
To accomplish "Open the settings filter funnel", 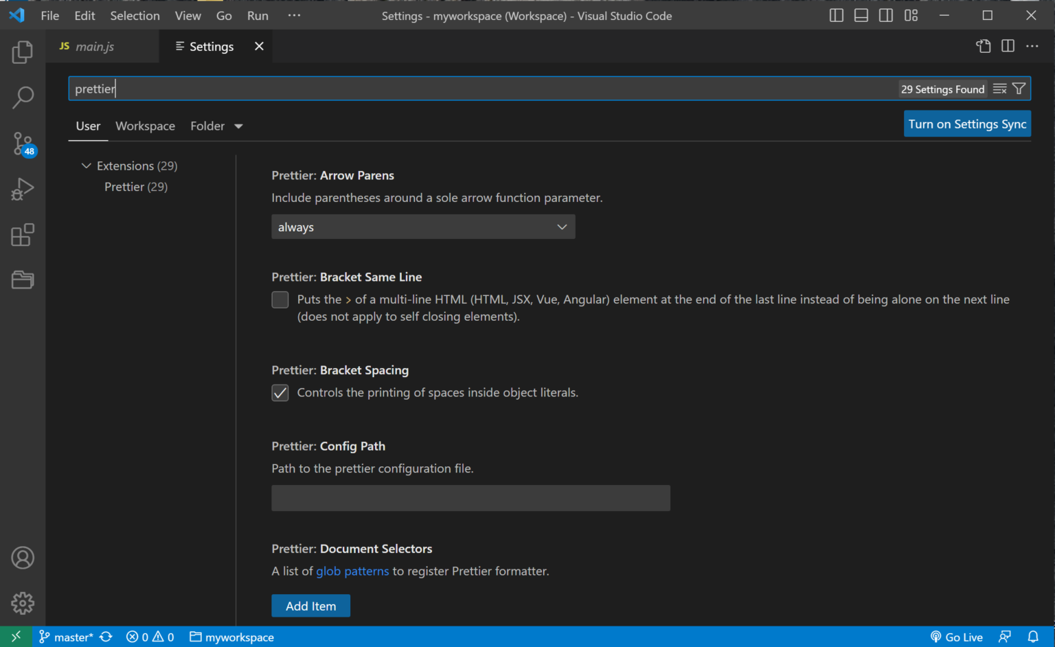I will point(1019,88).
